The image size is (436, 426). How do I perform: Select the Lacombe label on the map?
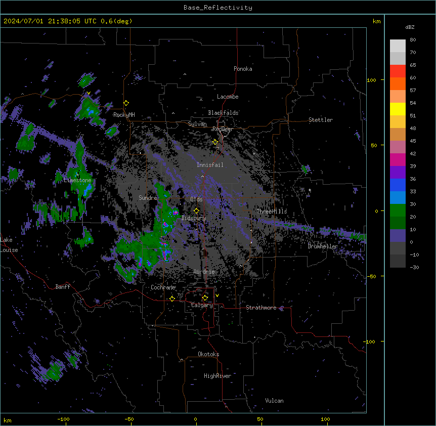(228, 97)
